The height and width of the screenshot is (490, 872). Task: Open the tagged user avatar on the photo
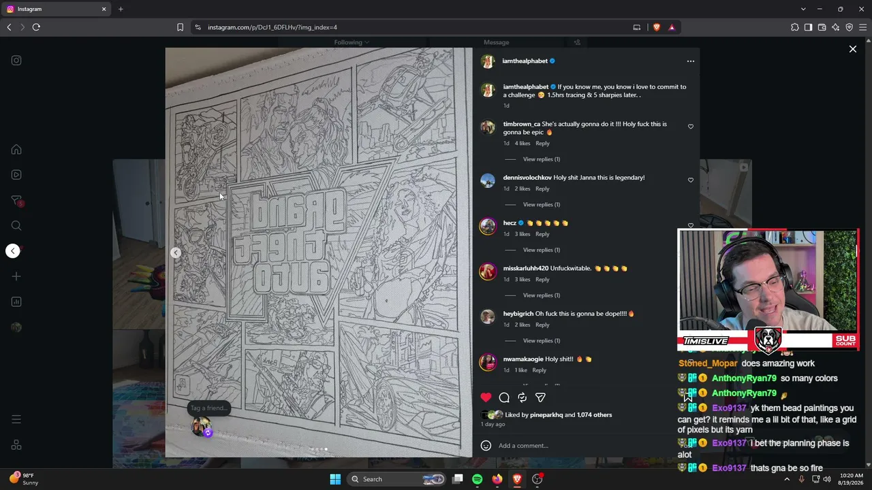pos(202,427)
